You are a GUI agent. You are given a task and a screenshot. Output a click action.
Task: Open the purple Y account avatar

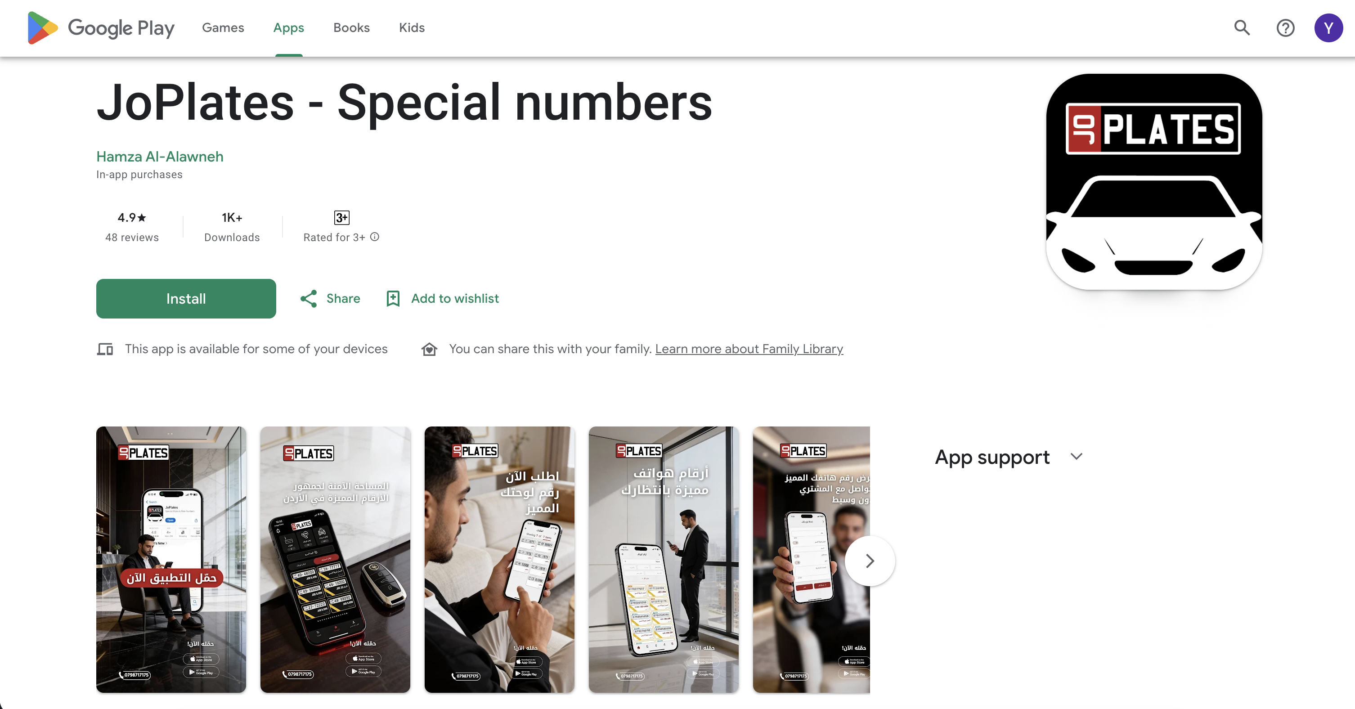click(x=1328, y=28)
